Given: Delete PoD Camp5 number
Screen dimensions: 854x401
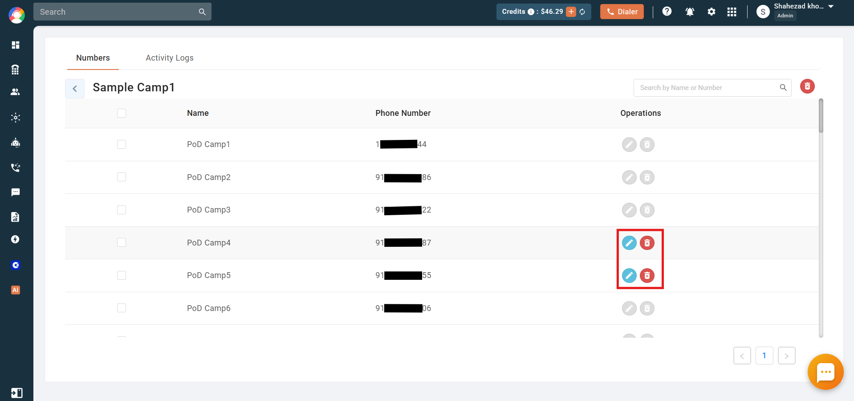Looking at the screenshot, I should pyautogui.click(x=647, y=275).
